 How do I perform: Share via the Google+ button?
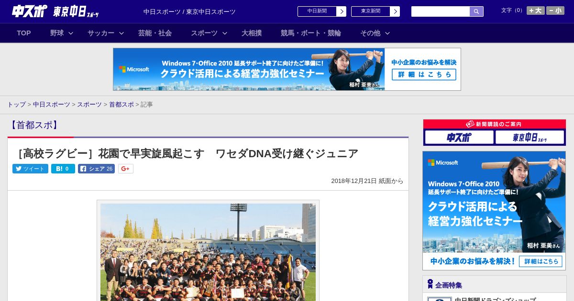tap(126, 169)
